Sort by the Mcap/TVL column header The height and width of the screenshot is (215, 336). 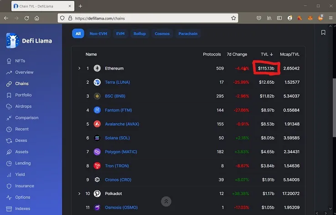tap(289, 54)
